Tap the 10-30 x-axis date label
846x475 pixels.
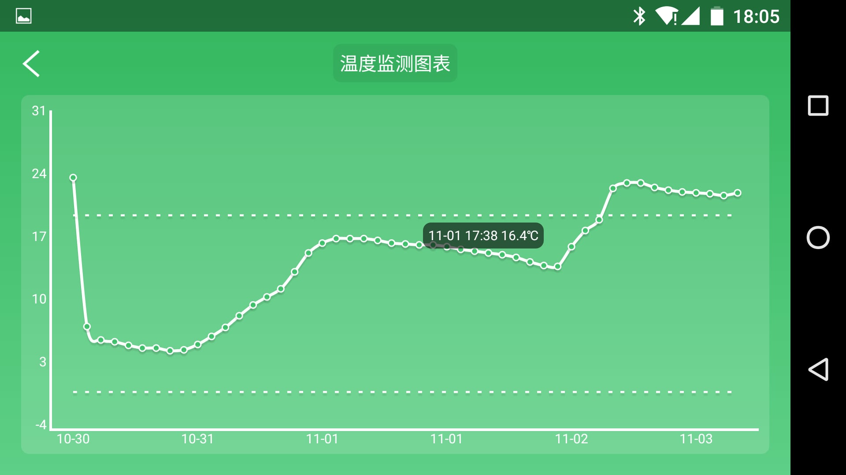(x=73, y=439)
